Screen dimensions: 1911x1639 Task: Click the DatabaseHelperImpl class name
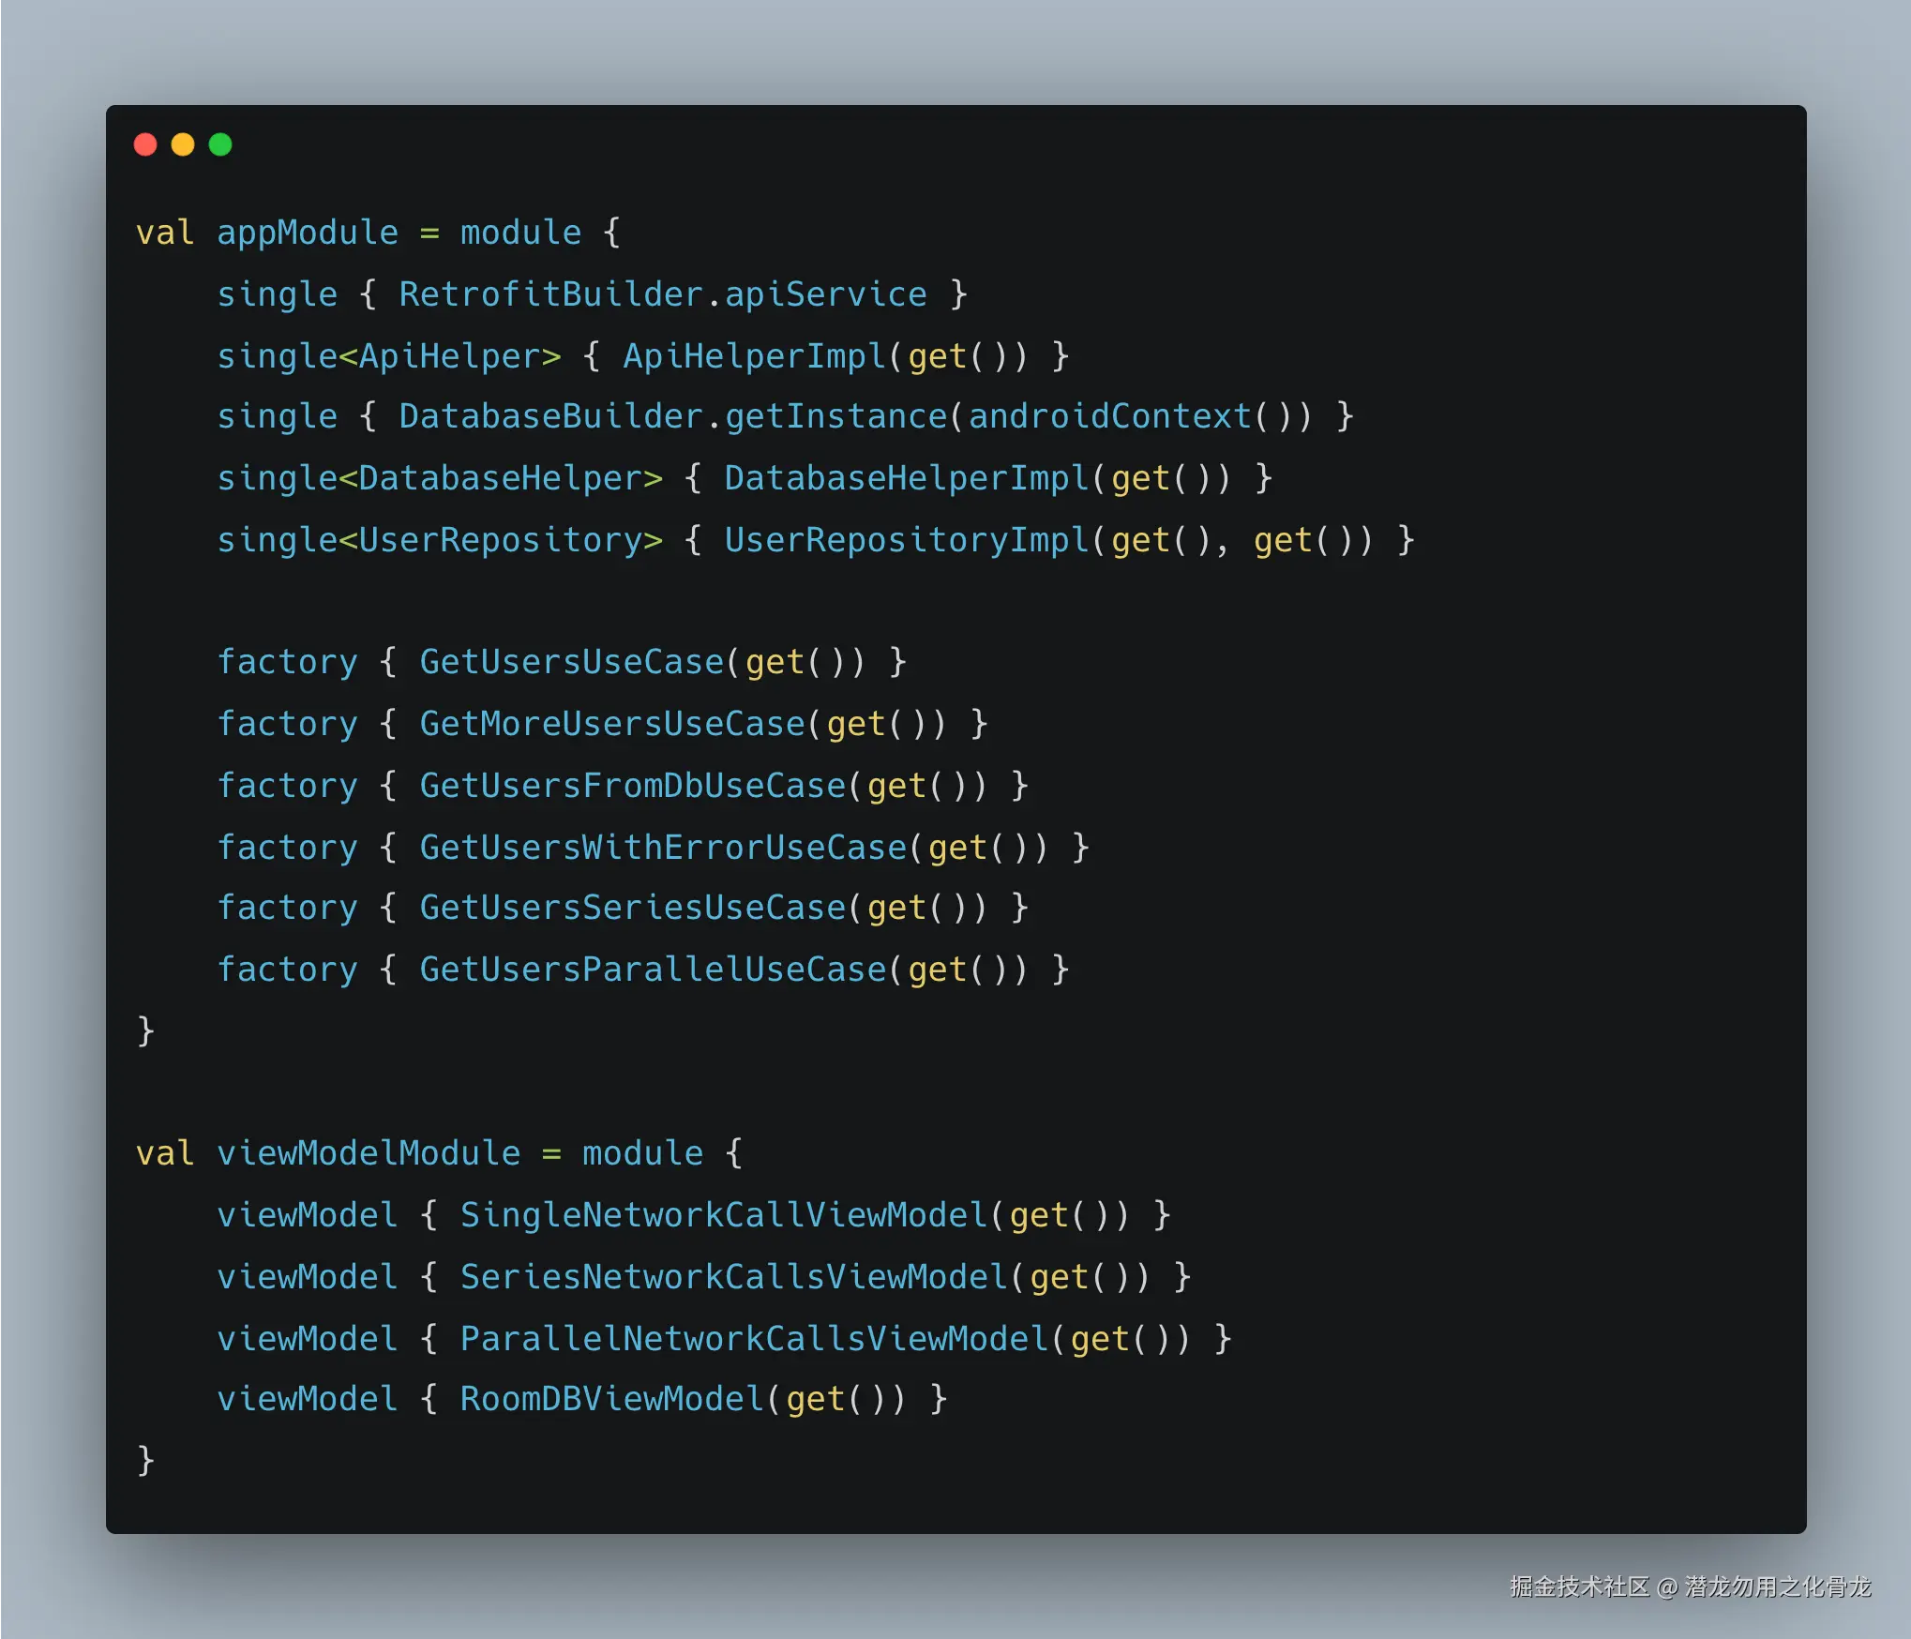coord(906,478)
